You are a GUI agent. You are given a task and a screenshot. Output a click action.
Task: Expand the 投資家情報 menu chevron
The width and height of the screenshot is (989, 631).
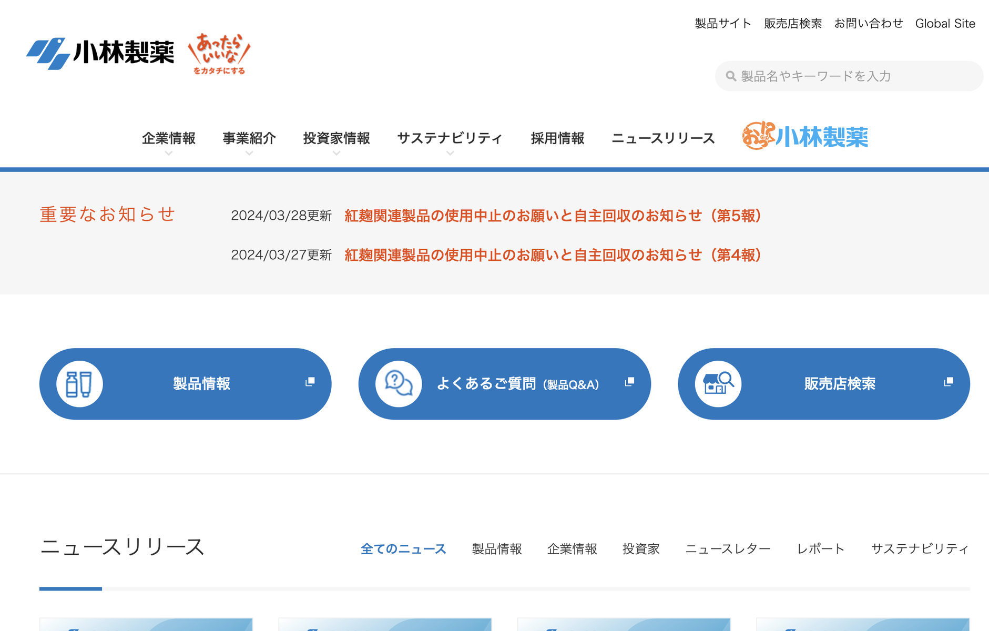tap(337, 154)
